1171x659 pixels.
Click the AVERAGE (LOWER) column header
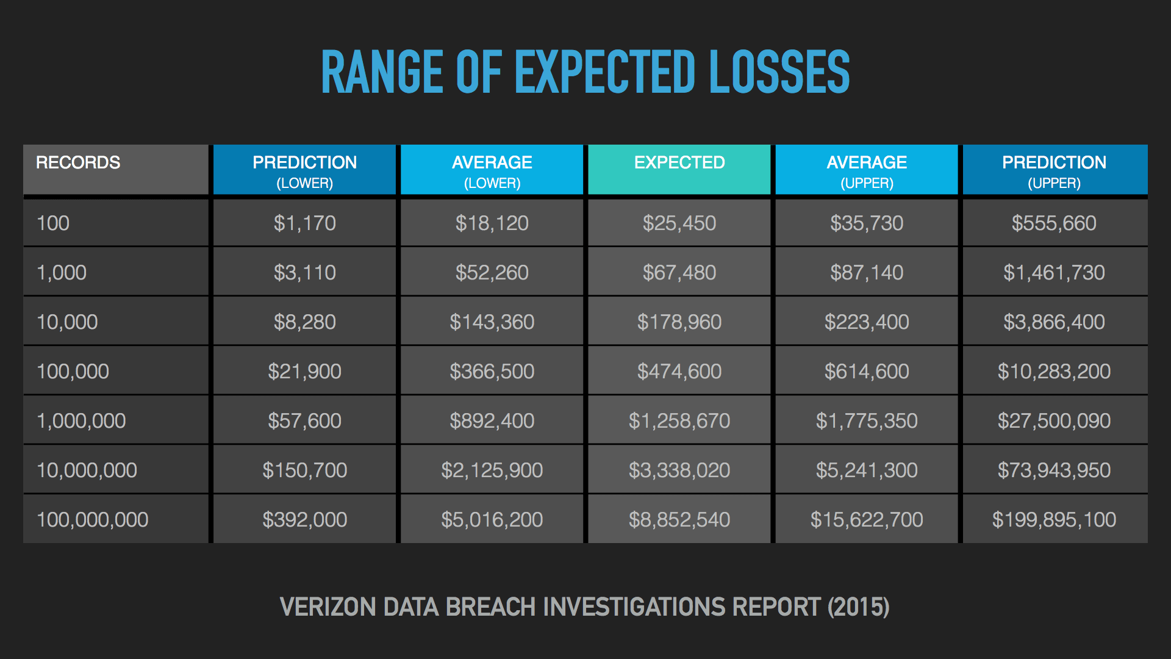[492, 170]
